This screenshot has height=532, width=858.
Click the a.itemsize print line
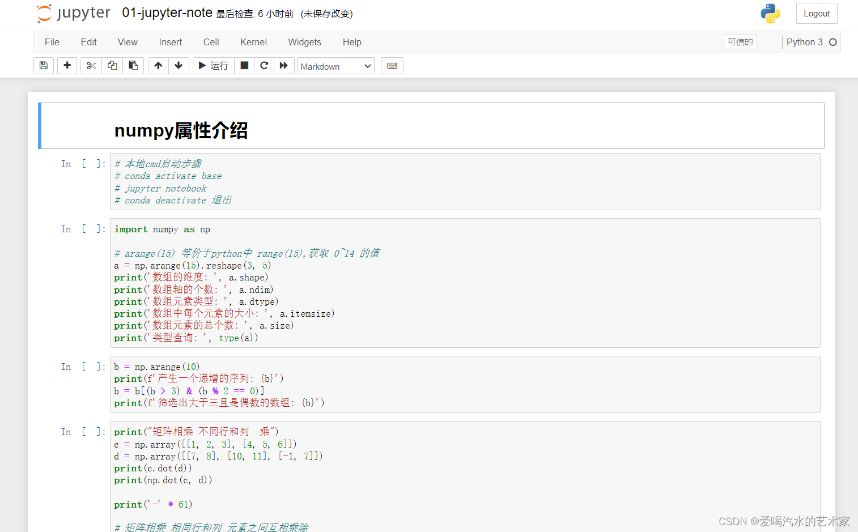click(x=224, y=313)
